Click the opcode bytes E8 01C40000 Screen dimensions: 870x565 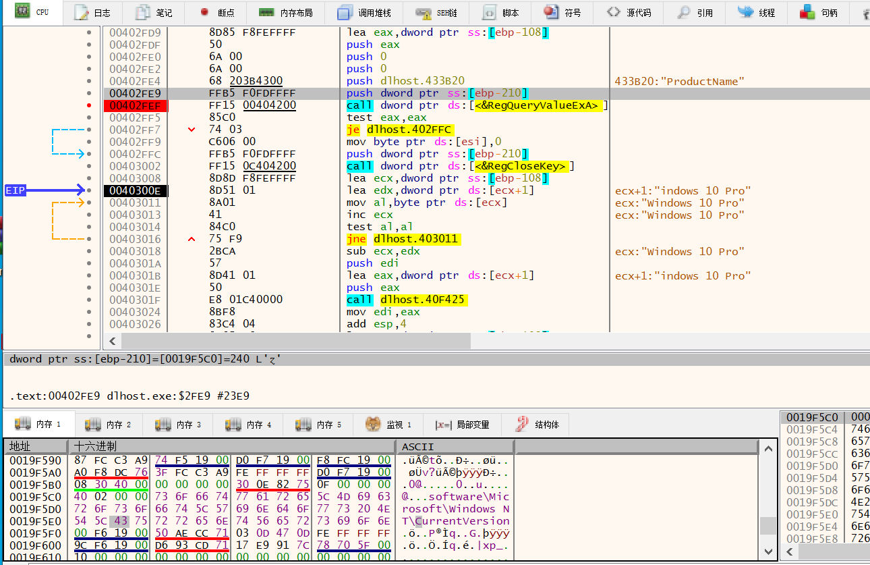245,300
